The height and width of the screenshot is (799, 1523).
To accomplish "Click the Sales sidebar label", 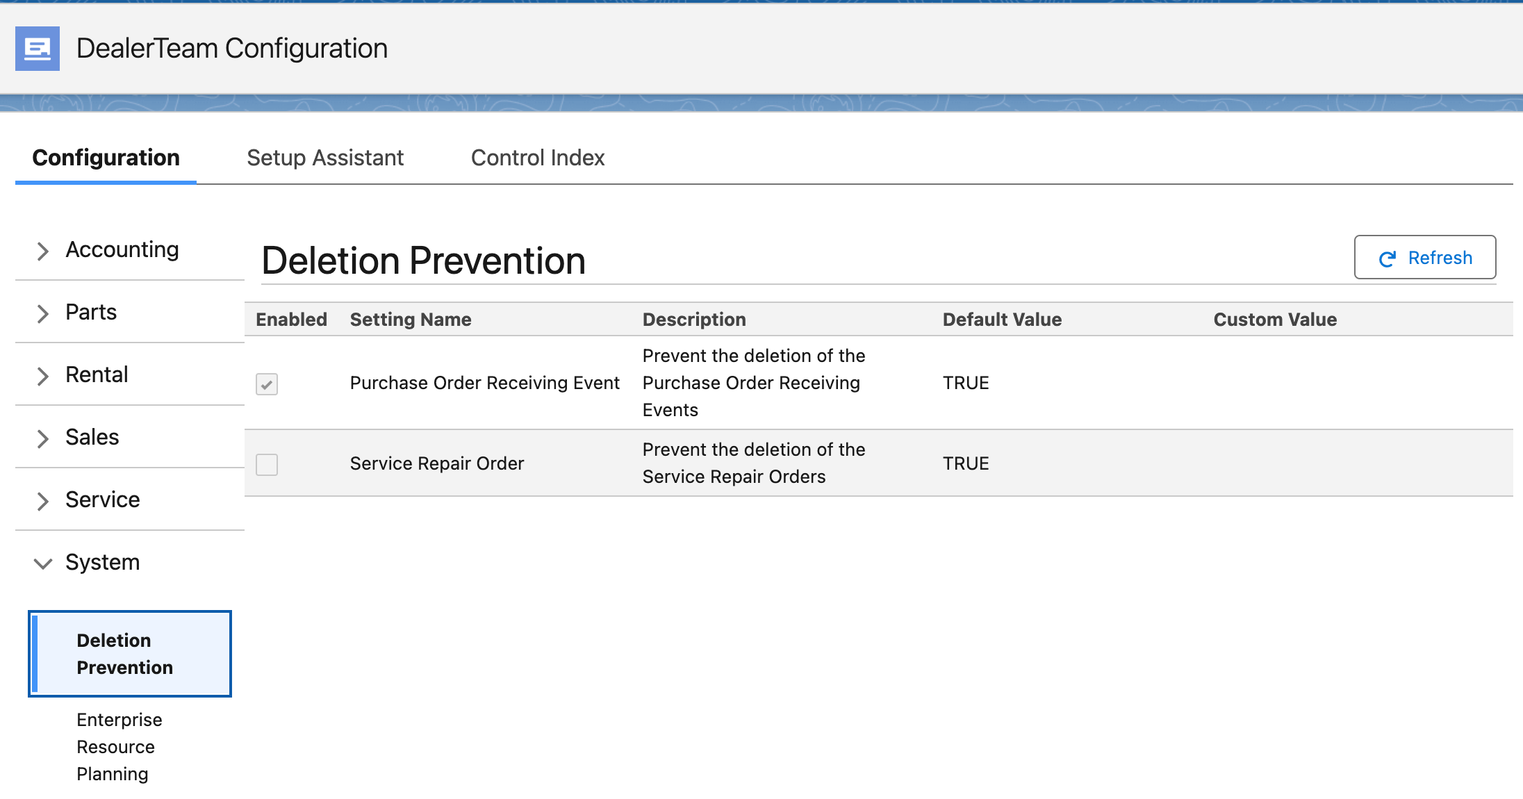I will pos(92,437).
